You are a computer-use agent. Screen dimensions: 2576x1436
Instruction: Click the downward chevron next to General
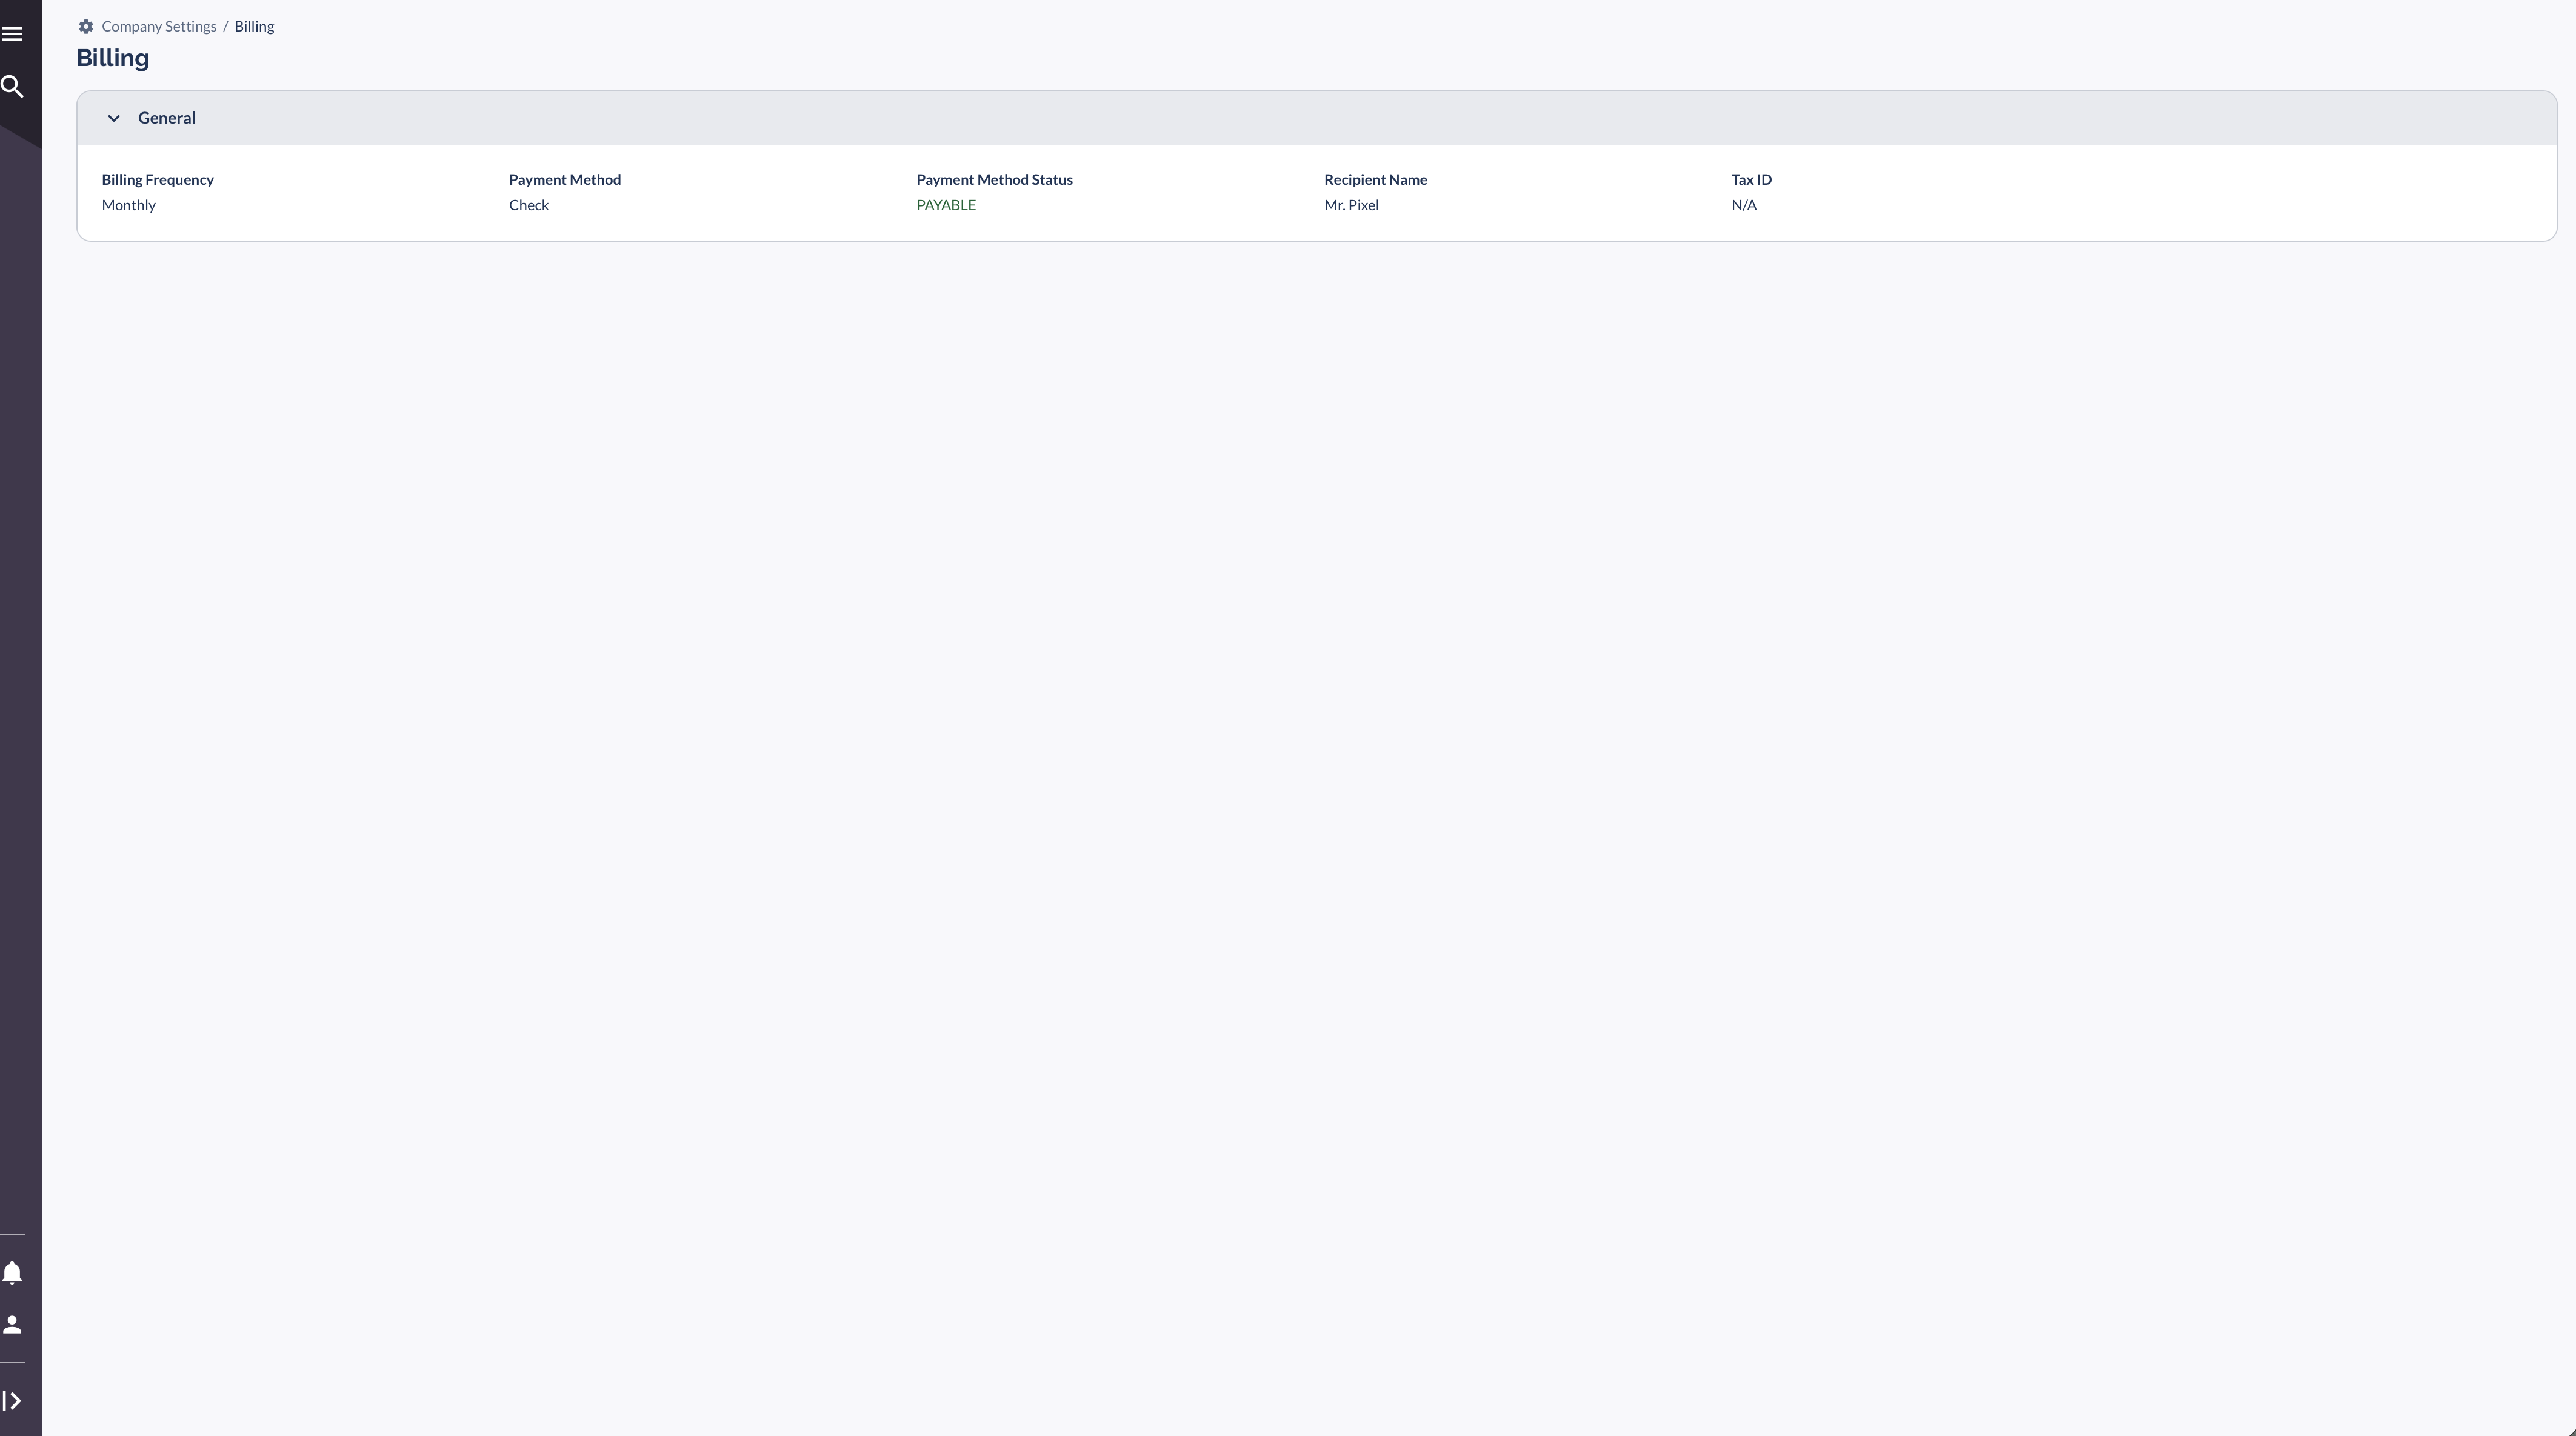click(113, 117)
